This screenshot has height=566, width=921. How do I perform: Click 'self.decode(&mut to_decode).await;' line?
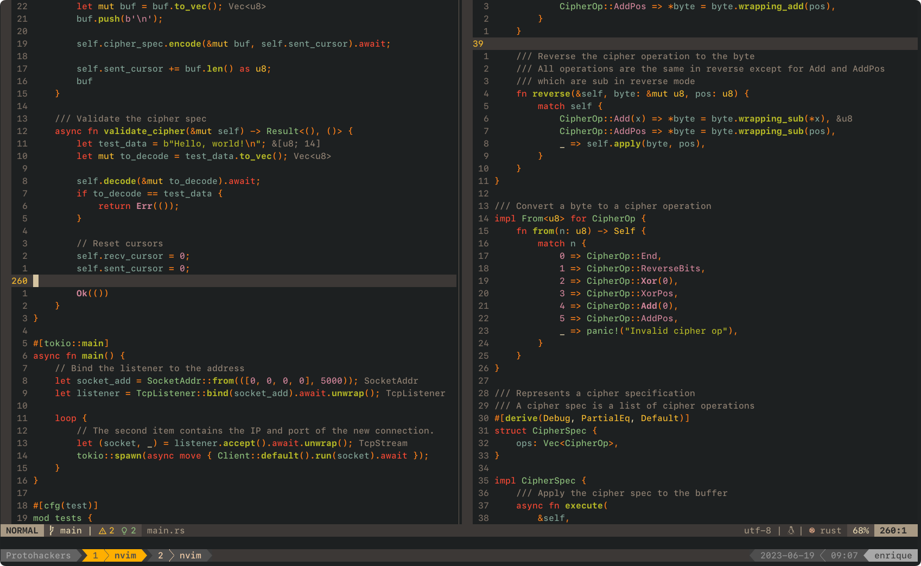168,181
